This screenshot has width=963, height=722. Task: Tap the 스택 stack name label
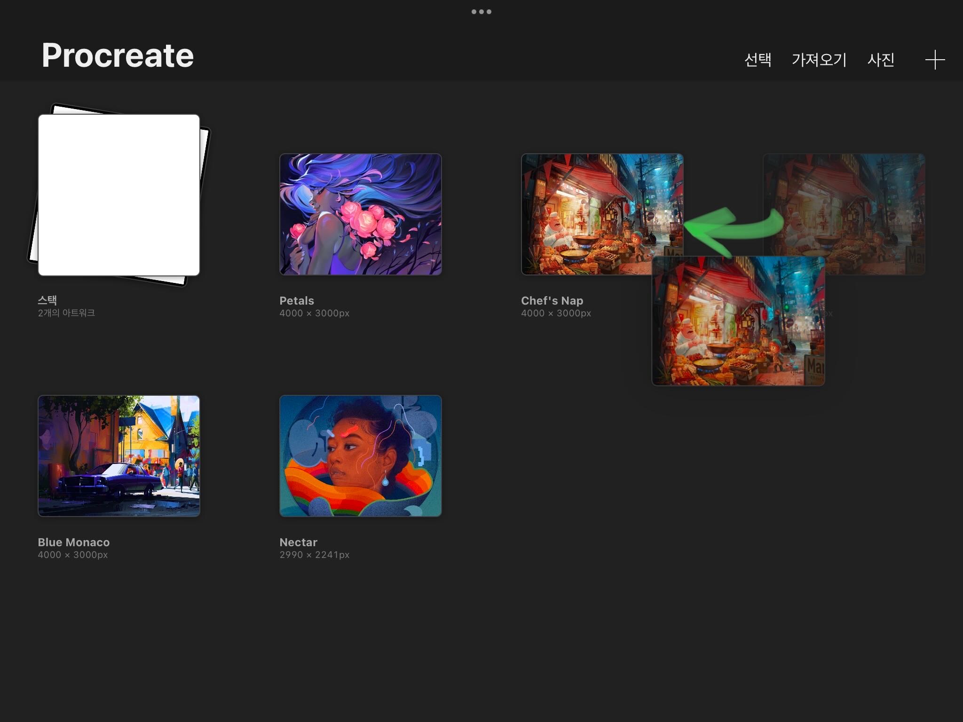point(47,300)
